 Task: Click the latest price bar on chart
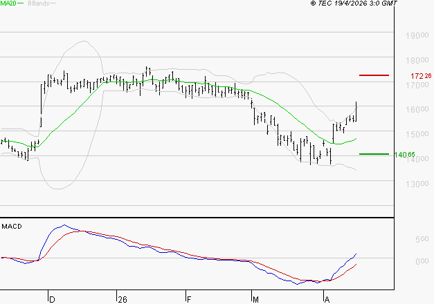pos(356,111)
